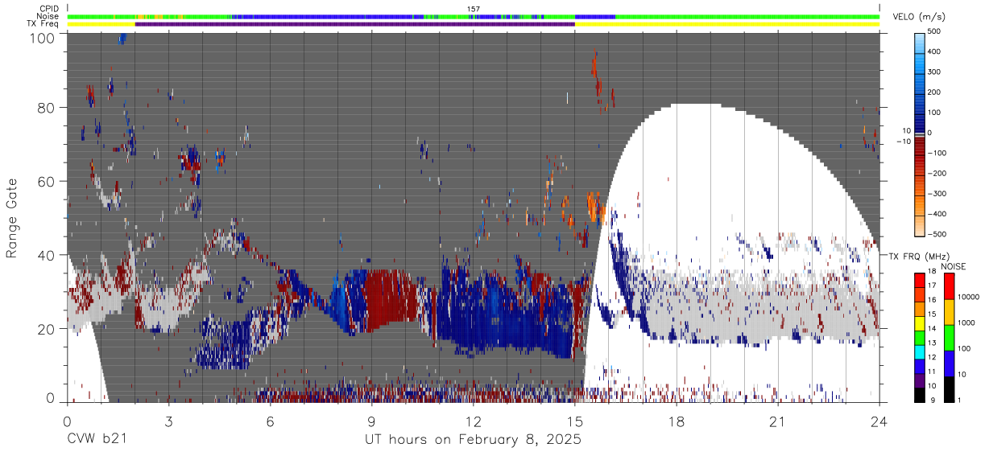This screenshot has width=989, height=456.
Task: Click the NOISE legend title
Action: (953, 266)
